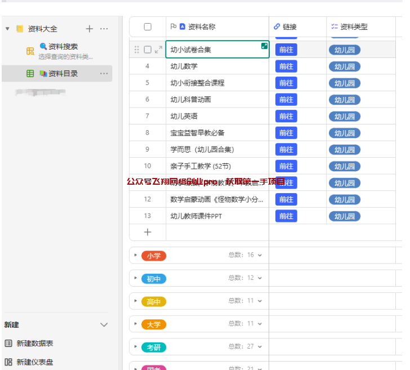The height and width of the screenshot is (370, 410).
Task: Open 总数 dropdown for 高中 group
Action: (x=260, y=301)
